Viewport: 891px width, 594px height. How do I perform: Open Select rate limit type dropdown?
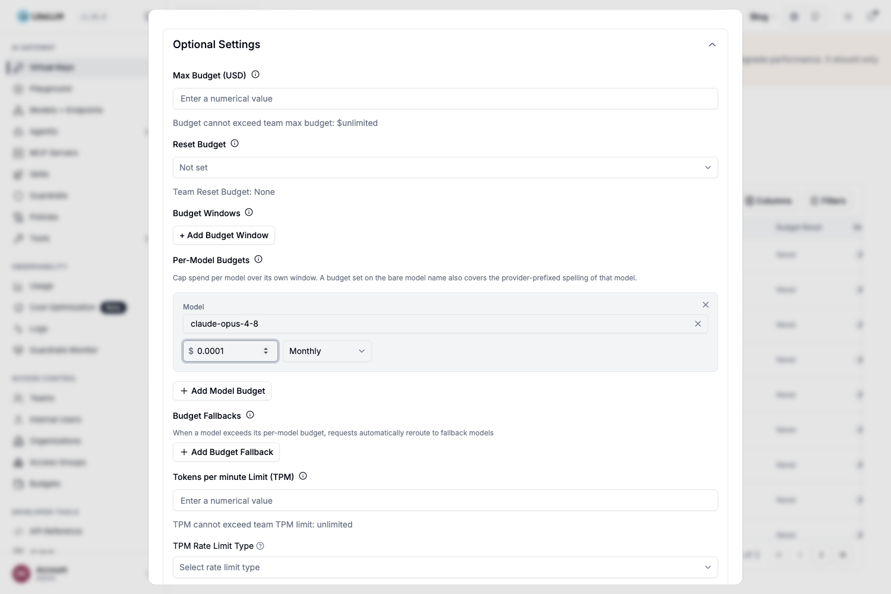point(445,567)
